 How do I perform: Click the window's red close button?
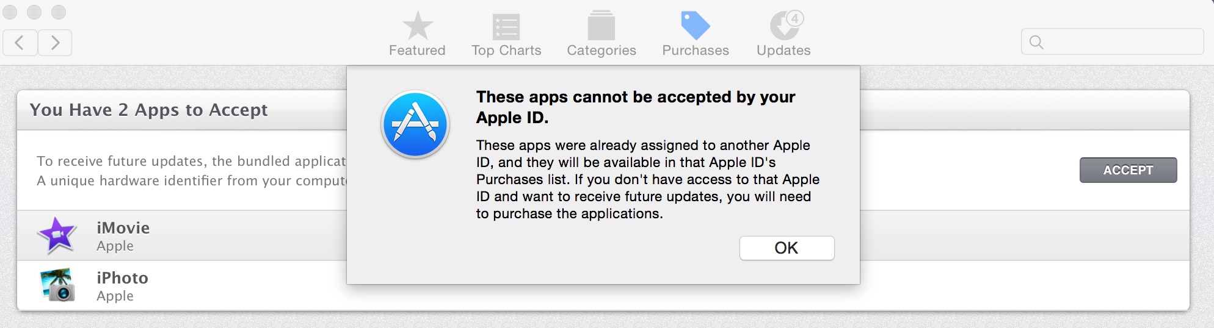click(10, 12)
